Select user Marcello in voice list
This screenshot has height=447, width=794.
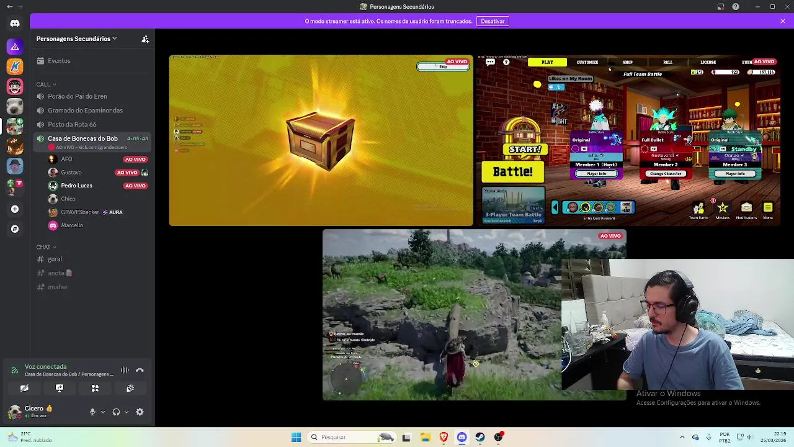coord(98,225)
